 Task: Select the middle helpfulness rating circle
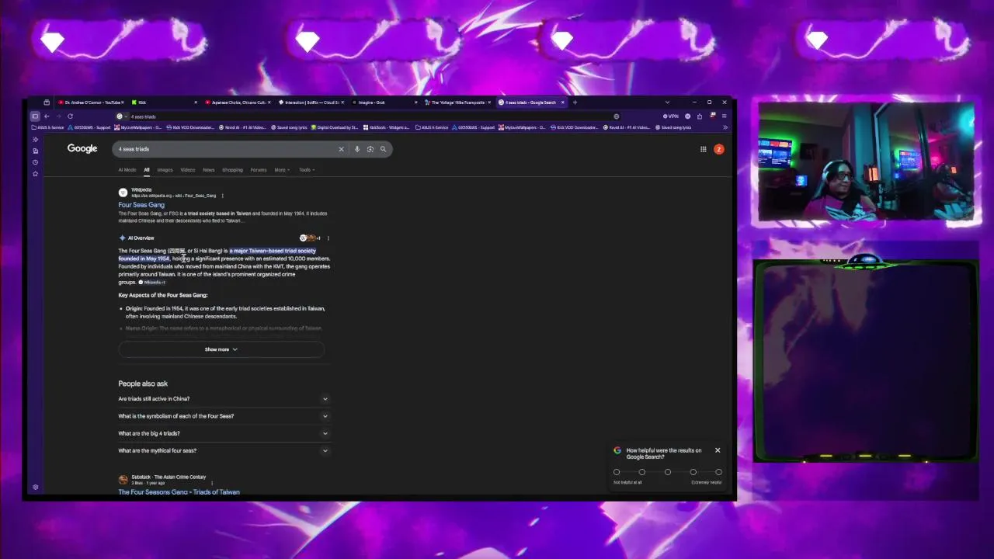coord(668,472)
